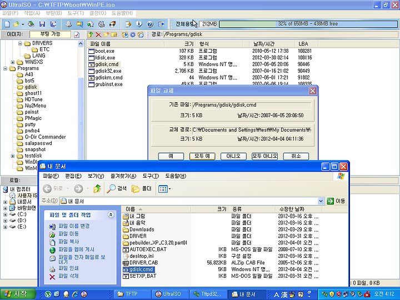Click 예 button in file replace dialog
Image resolution: width=400 pixels, height=300 pixels.
(171, 156)
